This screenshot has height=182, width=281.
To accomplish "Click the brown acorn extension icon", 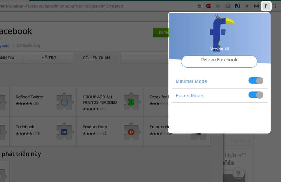I will point(247,6).
